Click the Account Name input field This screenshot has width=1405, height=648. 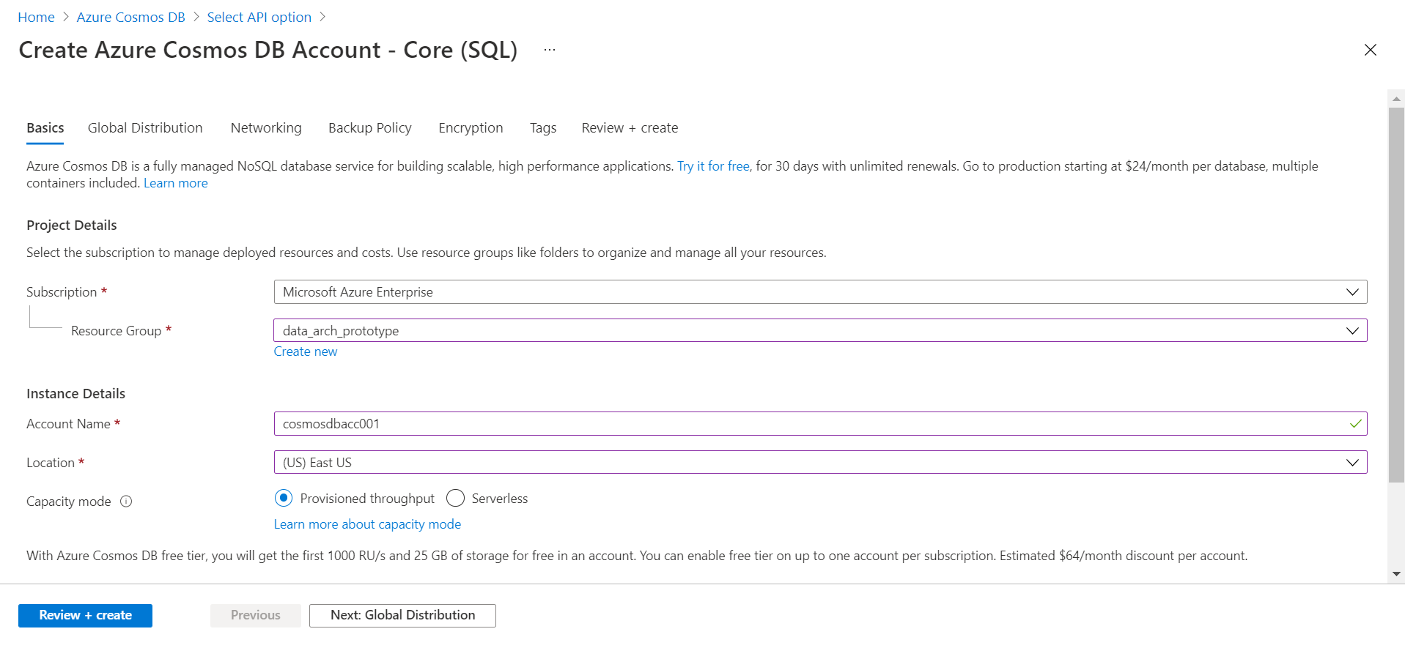[806, 424]
